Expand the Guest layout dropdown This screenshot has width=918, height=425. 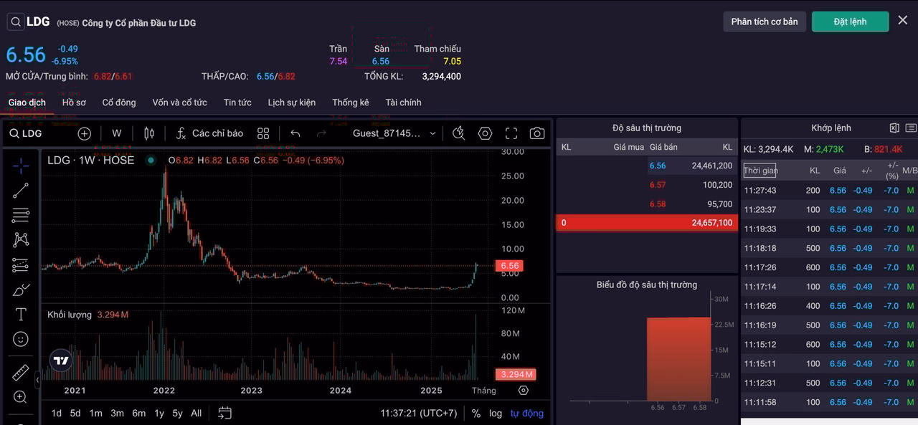394,133
